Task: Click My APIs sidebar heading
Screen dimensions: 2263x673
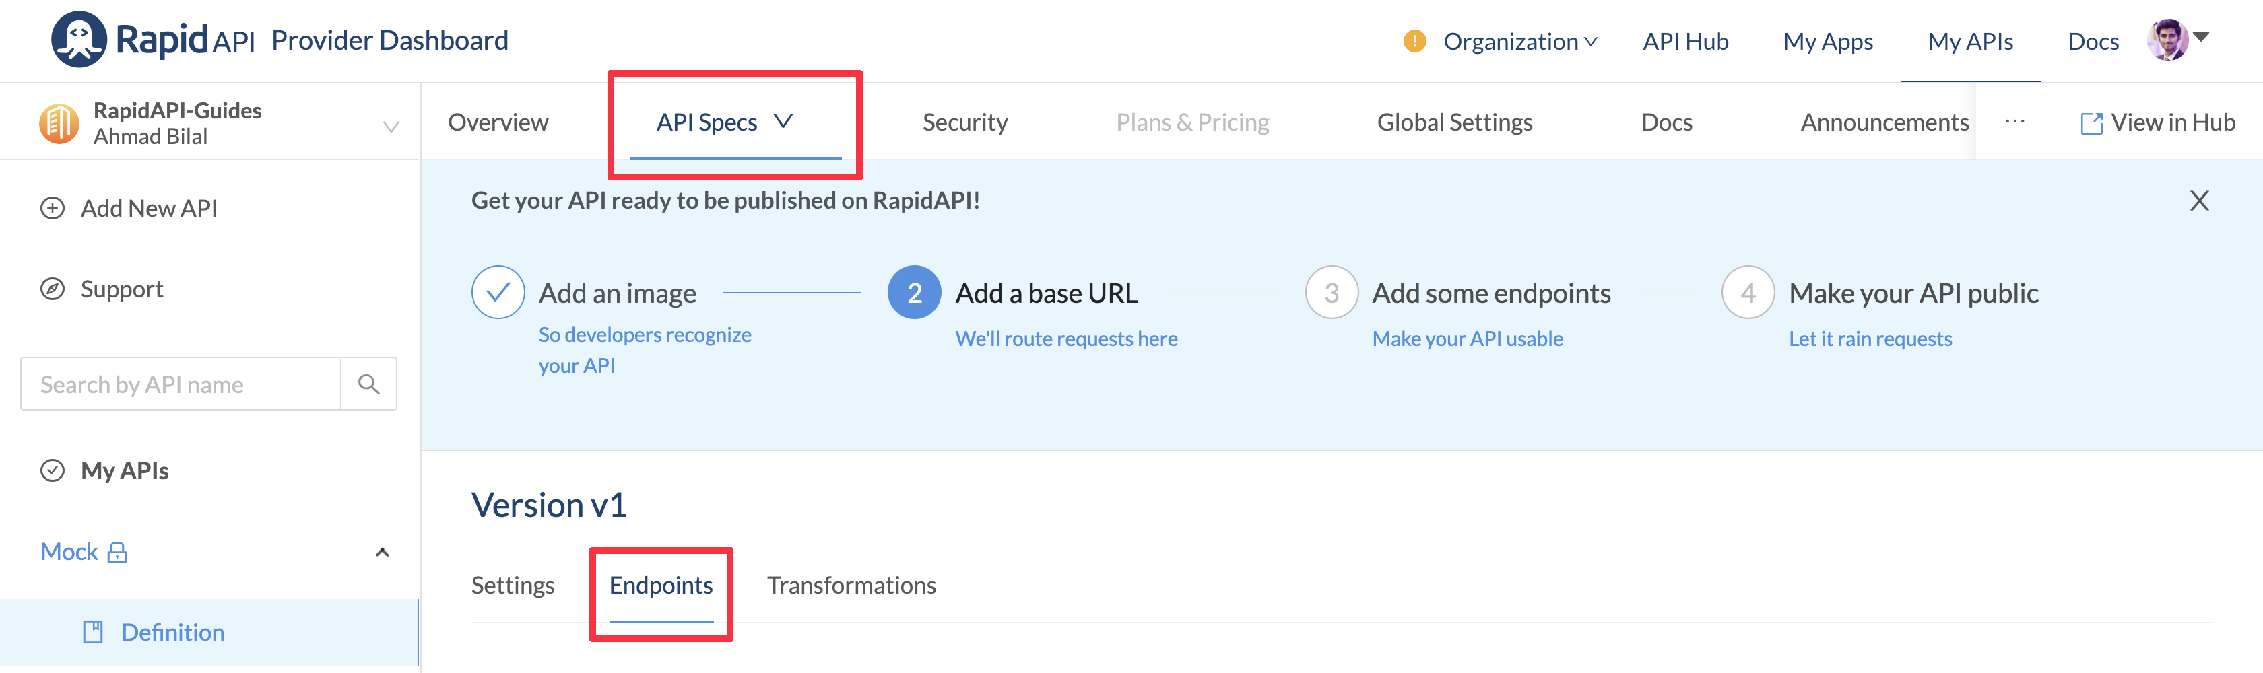Action: pos(125,471)
